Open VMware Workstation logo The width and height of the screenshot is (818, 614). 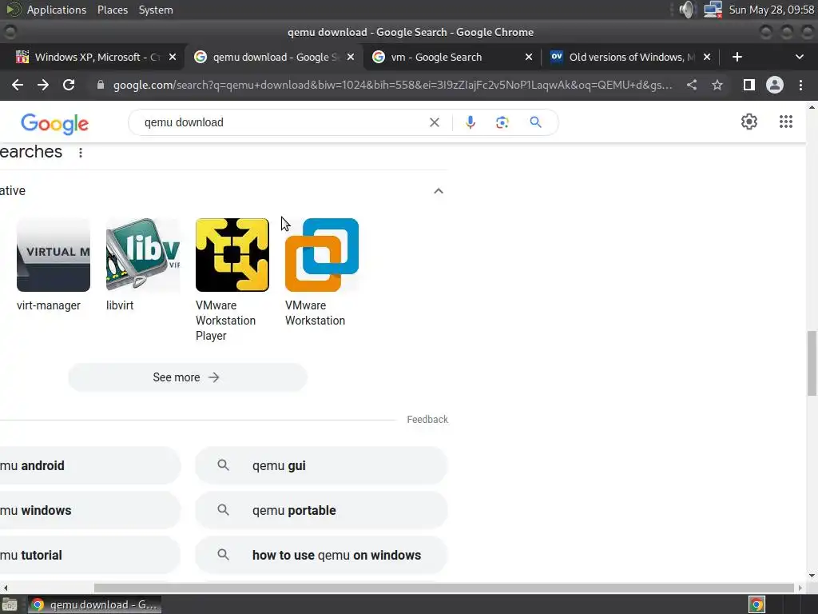point(322,255)
